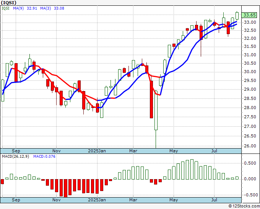Image resolution: width=260 pixels, height=209 pixels.
Task: Click the 31.00 price axis label
Action: pos(250,55)
